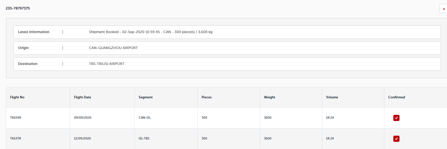The height and width of the screenshot is (149, 447).
Task: Click the Volume column header
Action: (x=332, y=97)
